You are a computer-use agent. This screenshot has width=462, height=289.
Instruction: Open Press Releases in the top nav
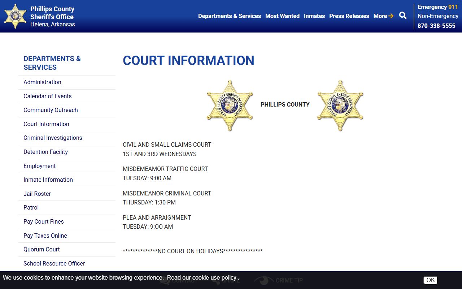click(349, 16)
